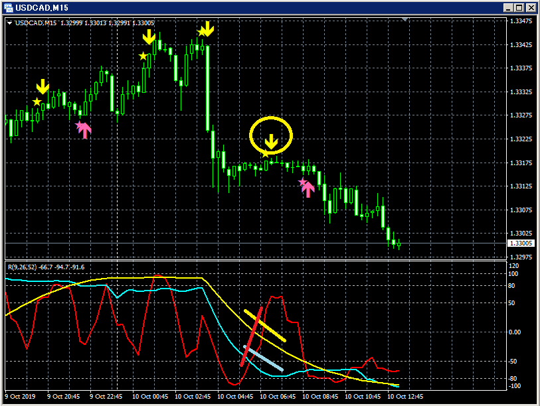Close the USDCAD,M15 chart window
Screen dimensions: 540x406
point(531,7)
